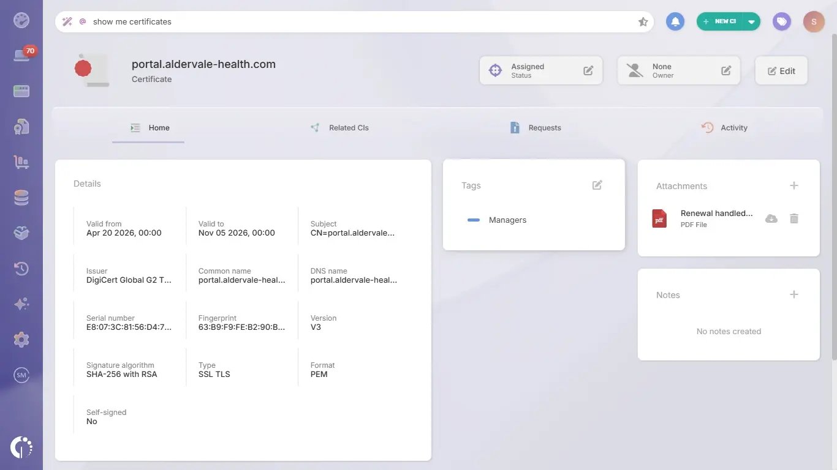Edit the Assigned status

pyautogui.click(x=588, y=70)
